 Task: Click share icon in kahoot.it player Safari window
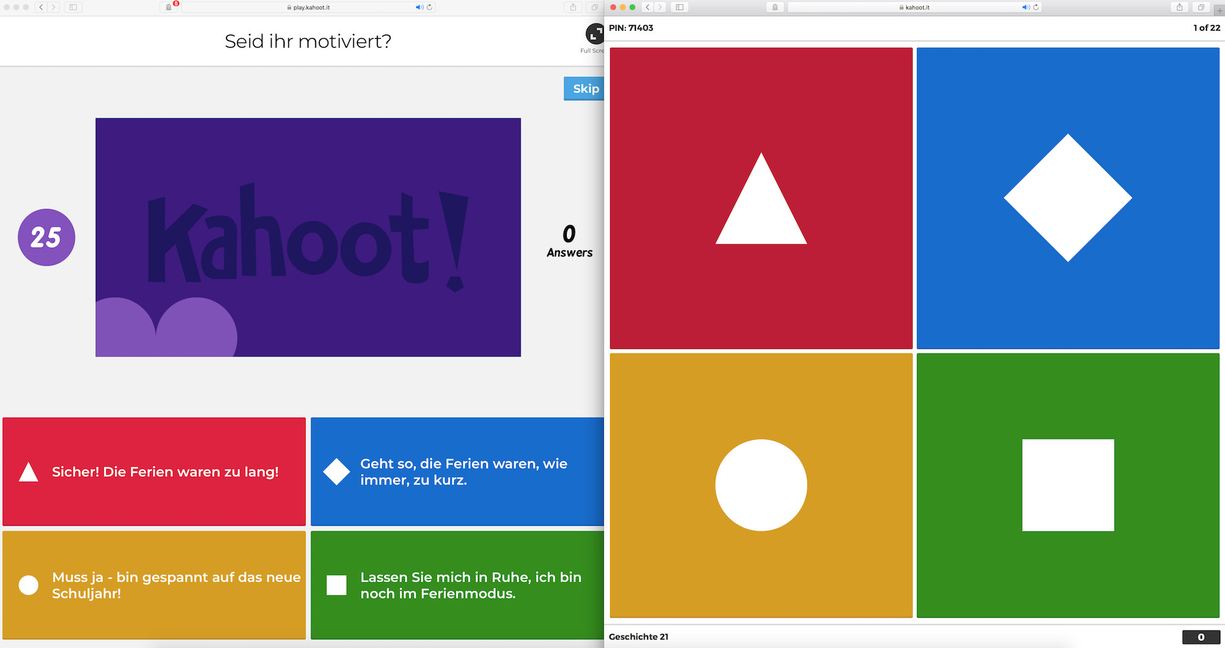[x=1179, y=7]
